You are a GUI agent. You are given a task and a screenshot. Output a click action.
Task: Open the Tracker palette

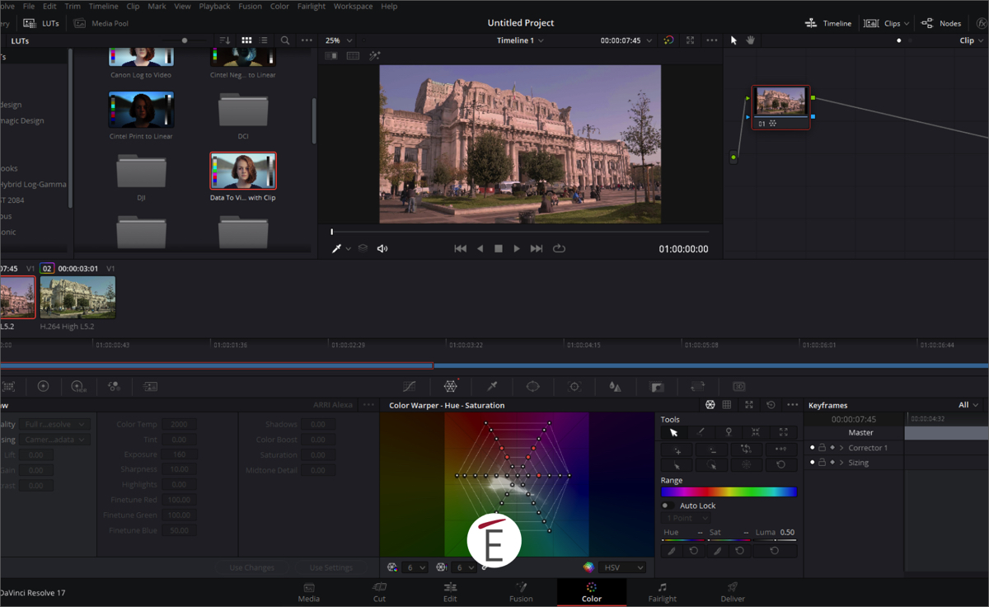point(574,386)
